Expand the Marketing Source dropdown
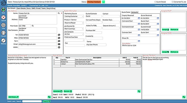Image resolution: width=187 pixels, height=103 pixels. coord(74,16)
